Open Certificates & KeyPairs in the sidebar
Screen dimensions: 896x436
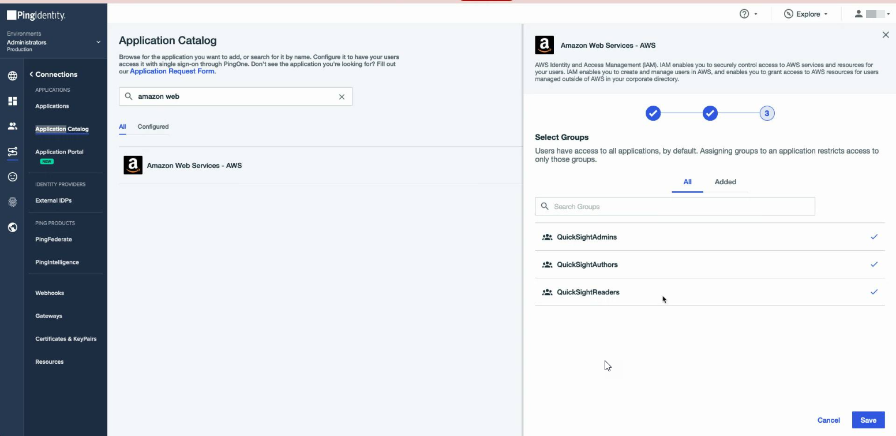coord(66,339)
